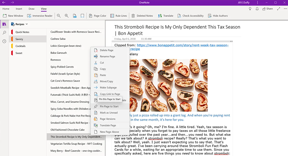Open a New Window
The height and width of the screenshot is (156, 288).
click(13, 16)
